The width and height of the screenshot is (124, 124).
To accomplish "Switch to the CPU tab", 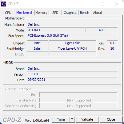I will tap(8, 13).
